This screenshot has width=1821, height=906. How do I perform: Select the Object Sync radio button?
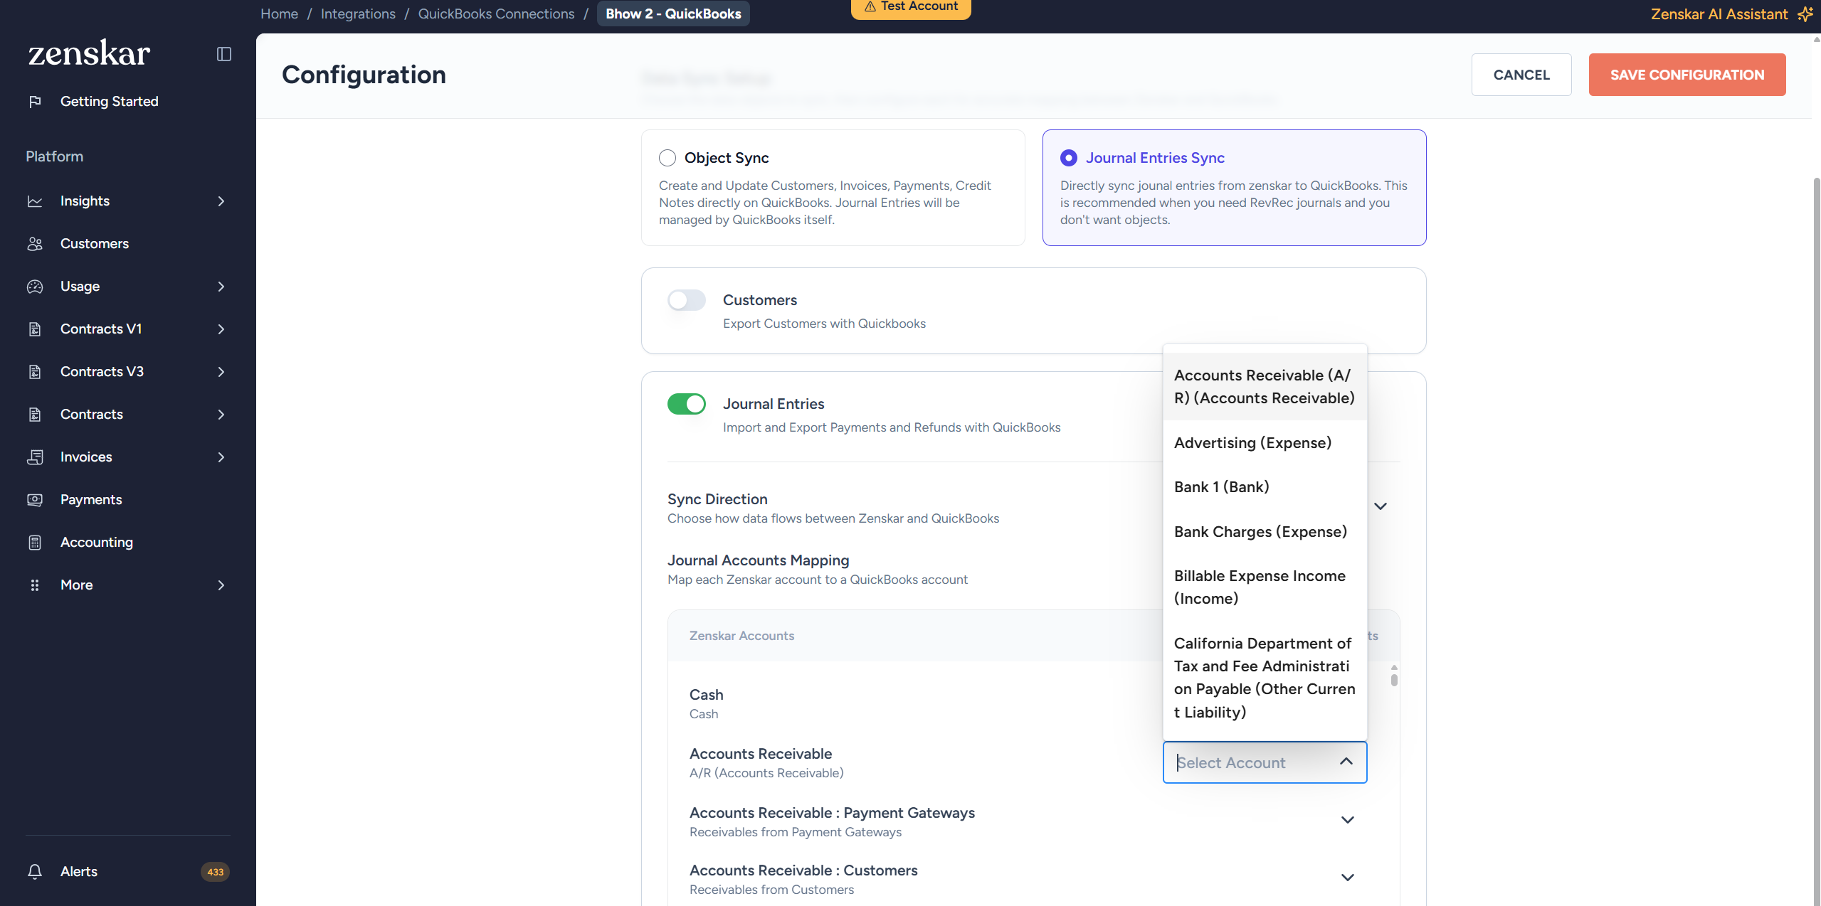pos(667,158)
